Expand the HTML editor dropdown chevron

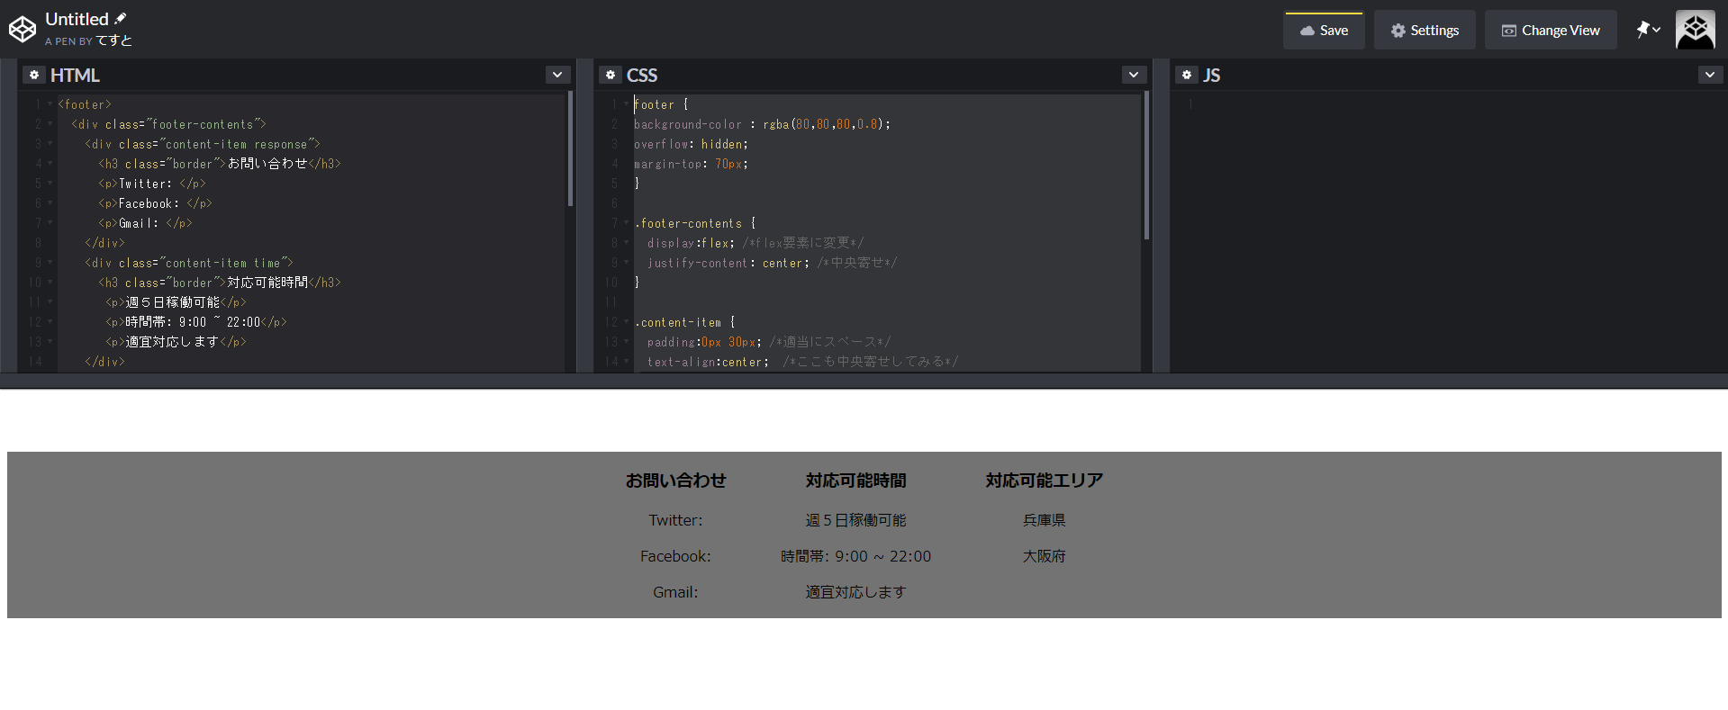click(557, 75)
